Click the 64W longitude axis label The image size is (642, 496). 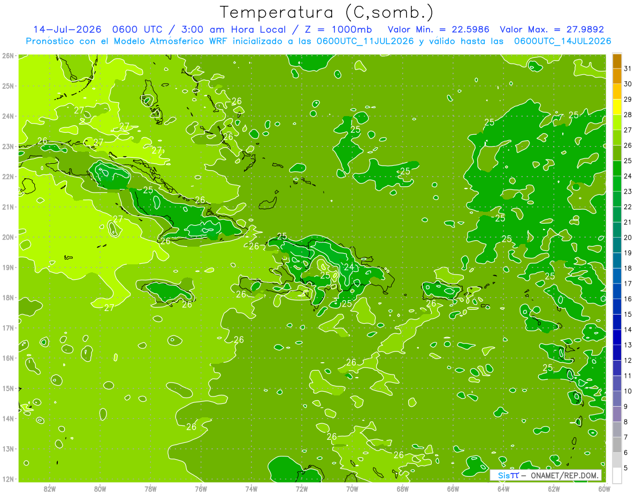(x=503, y=488)
